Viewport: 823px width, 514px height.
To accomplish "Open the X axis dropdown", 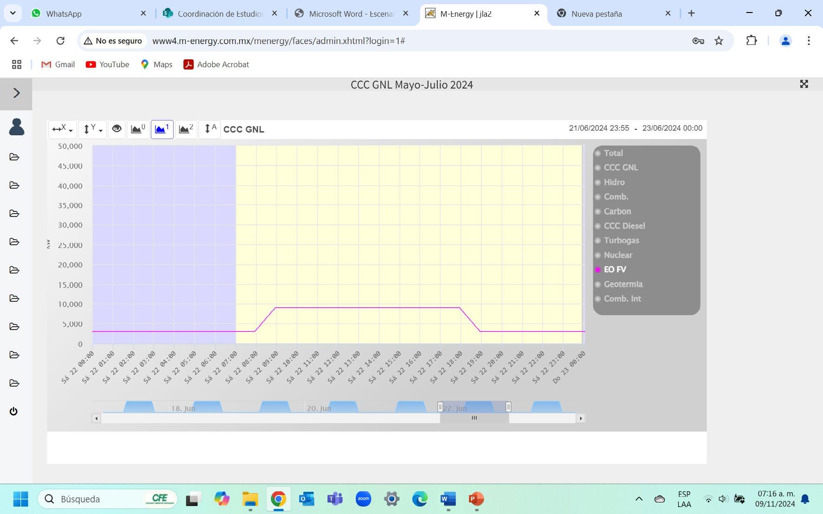I will pos(63,129).
